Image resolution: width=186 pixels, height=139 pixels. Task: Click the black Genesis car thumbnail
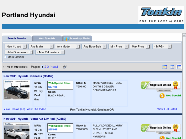(17, 90)
